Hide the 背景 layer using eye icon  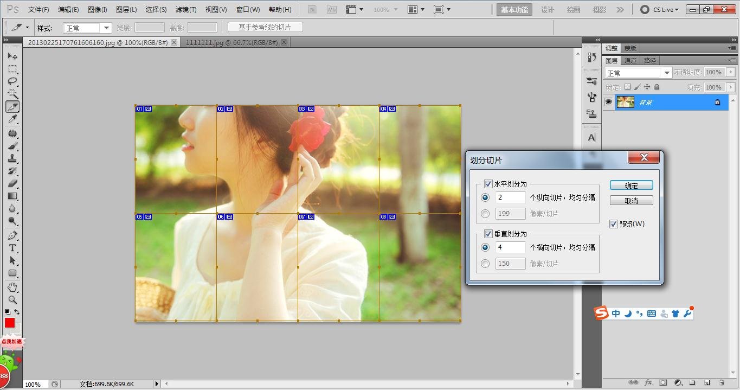pos(609,102)
